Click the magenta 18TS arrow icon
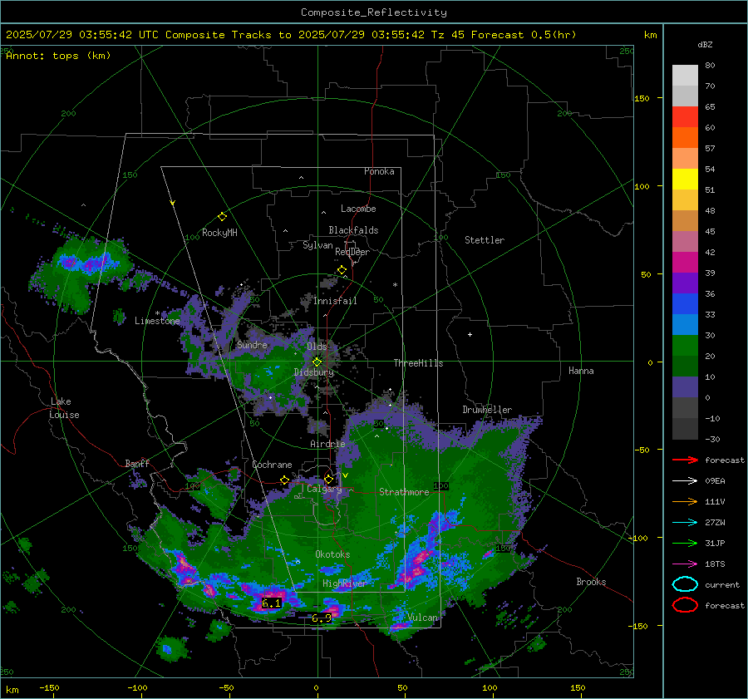This screenshot has height=699, width=748. [x=685, y=564]
